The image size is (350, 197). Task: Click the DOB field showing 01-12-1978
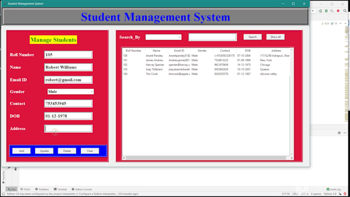[68, 116]
